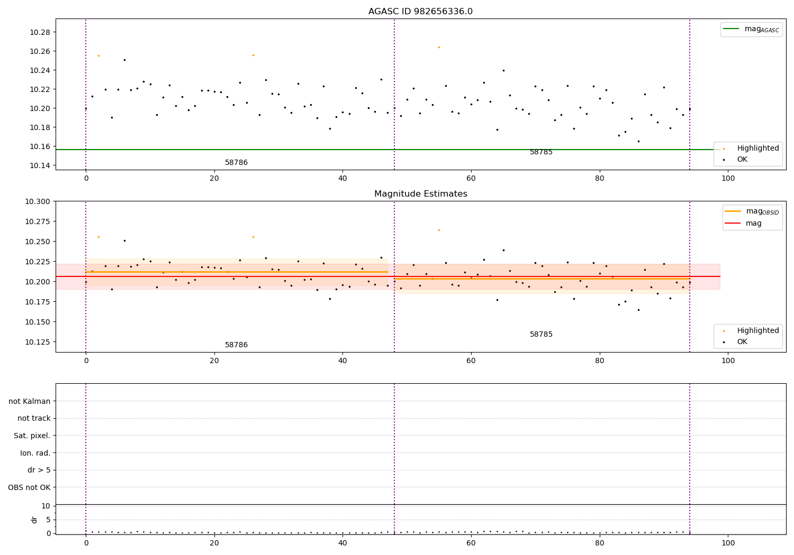Viewport: 794px width, 555px height.
Task: Click the "Sat. pixel." axis label
Action: tap(32, 436)
